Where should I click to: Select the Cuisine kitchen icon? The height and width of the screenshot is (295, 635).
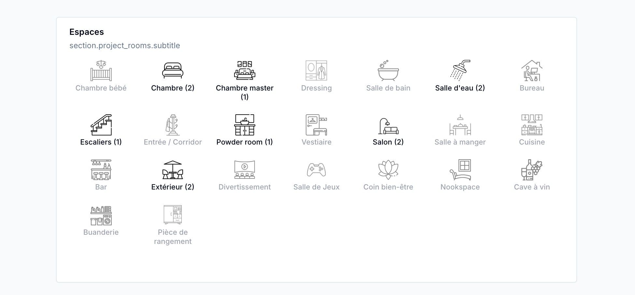(x=532, y=125)
